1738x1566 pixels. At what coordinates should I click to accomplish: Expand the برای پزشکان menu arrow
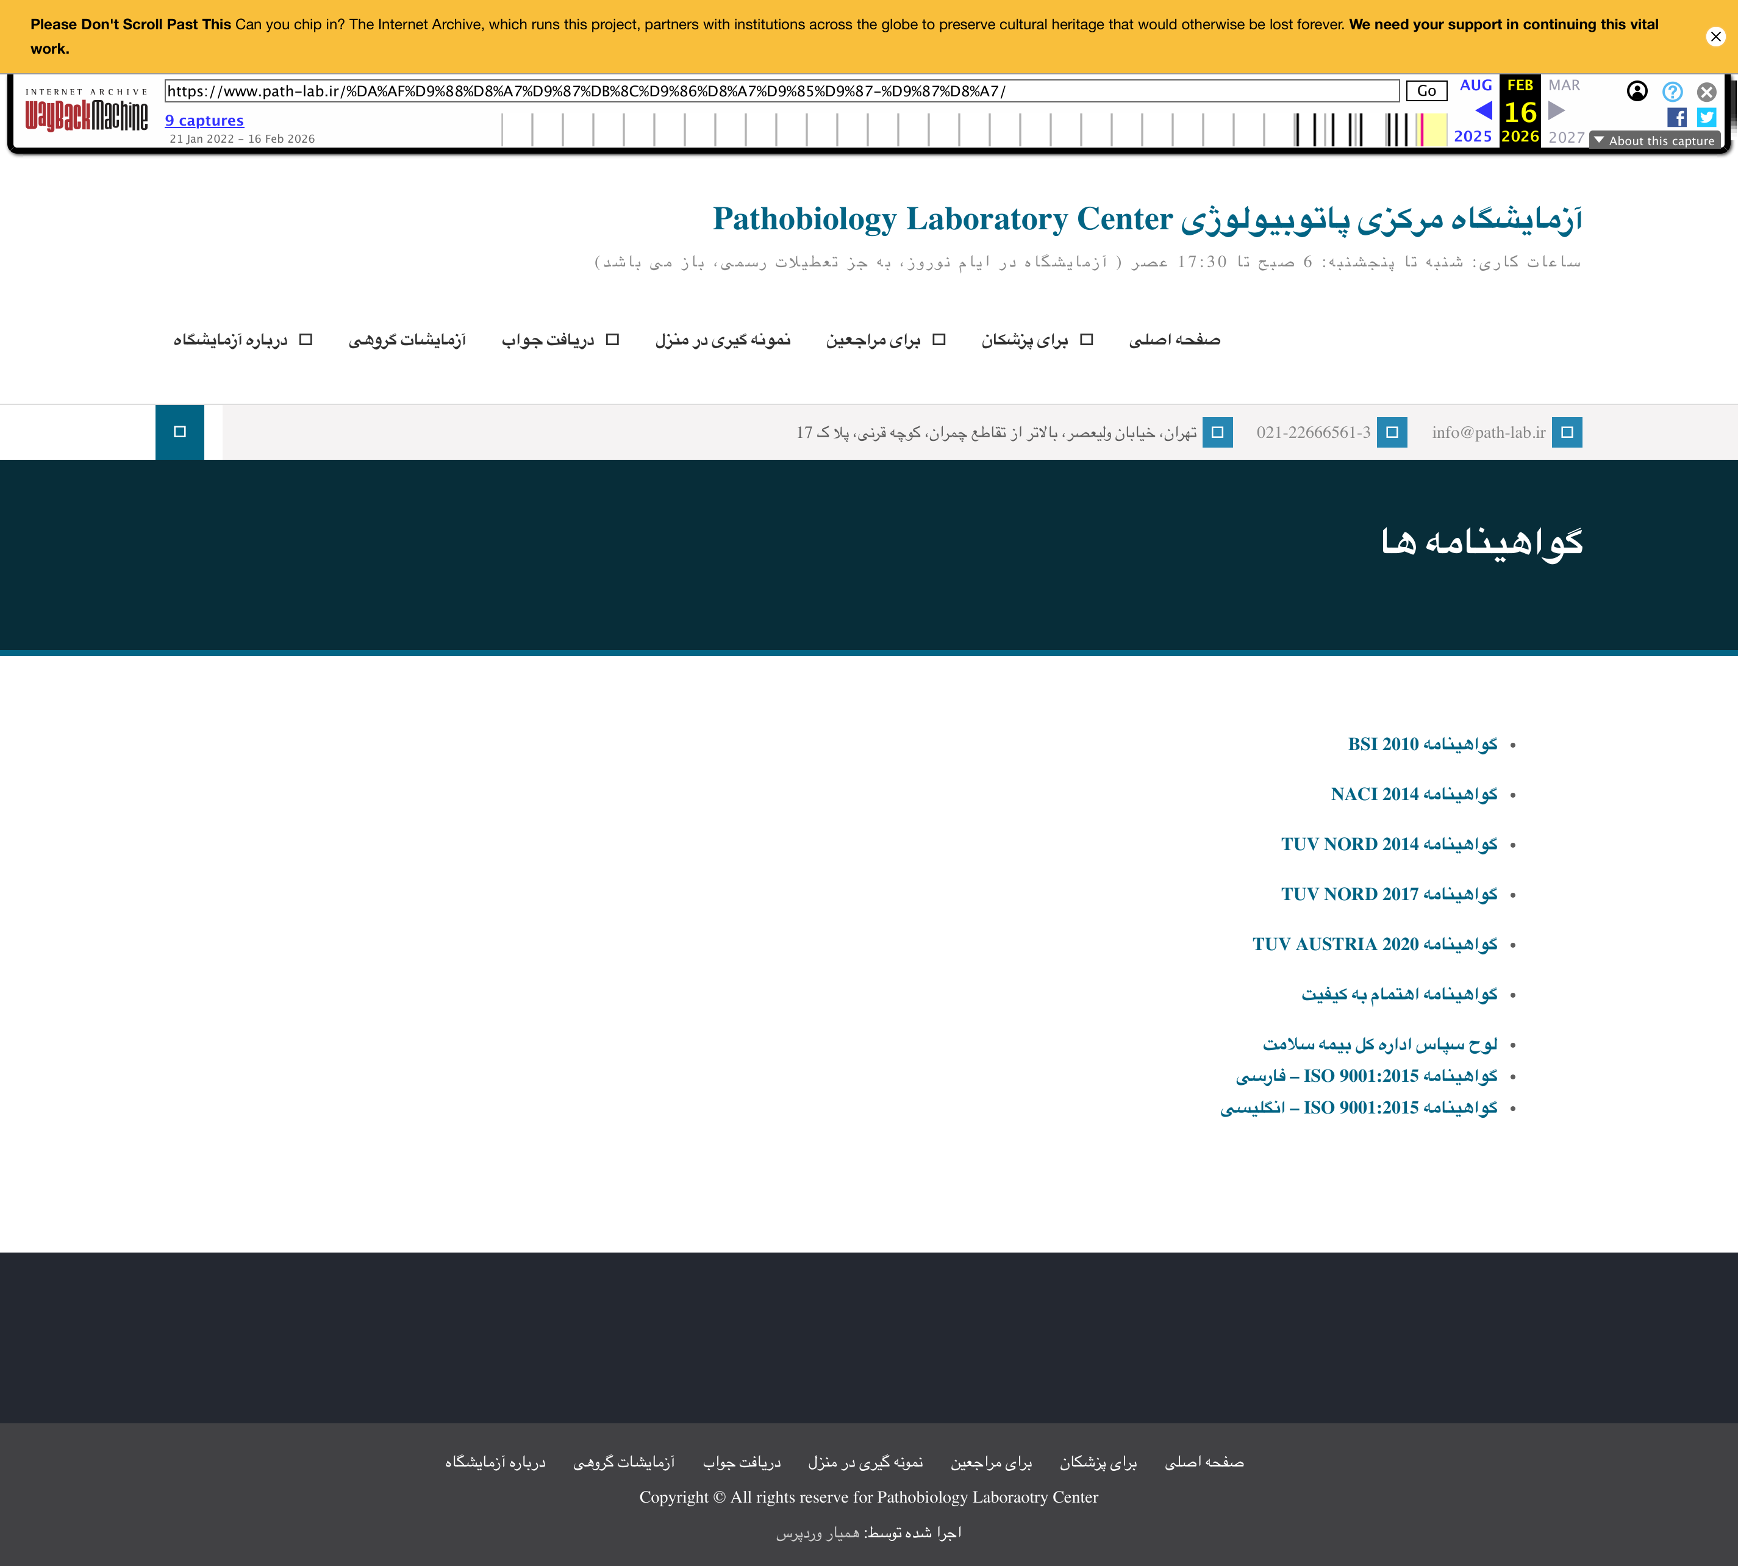[1087, 340]
